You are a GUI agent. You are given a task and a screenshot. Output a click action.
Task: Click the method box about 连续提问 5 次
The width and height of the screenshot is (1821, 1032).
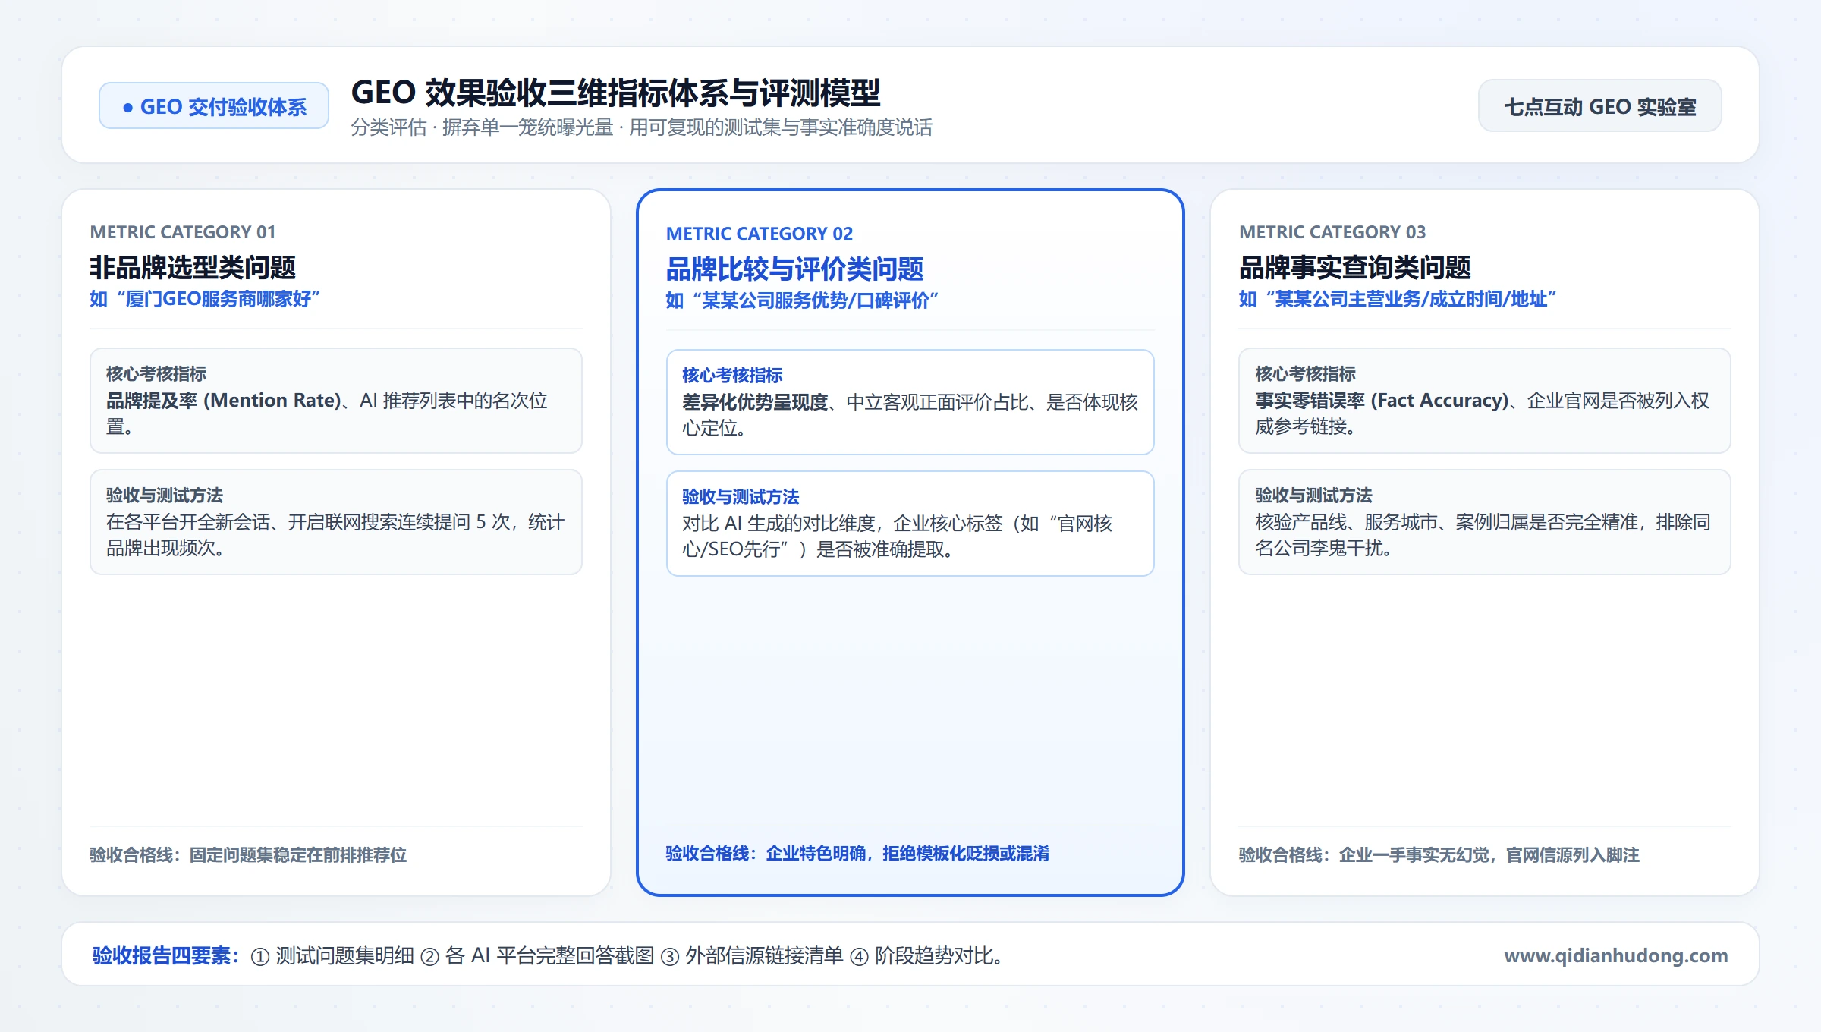(336, 522)
